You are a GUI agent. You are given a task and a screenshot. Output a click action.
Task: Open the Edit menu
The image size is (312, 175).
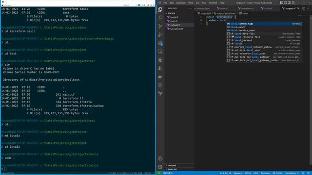[172, 3]
